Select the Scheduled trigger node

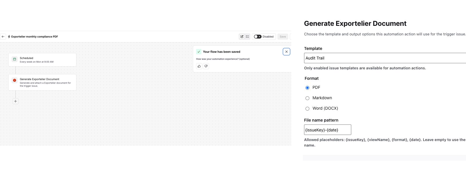pyautogui.click(x=43, y=60)
